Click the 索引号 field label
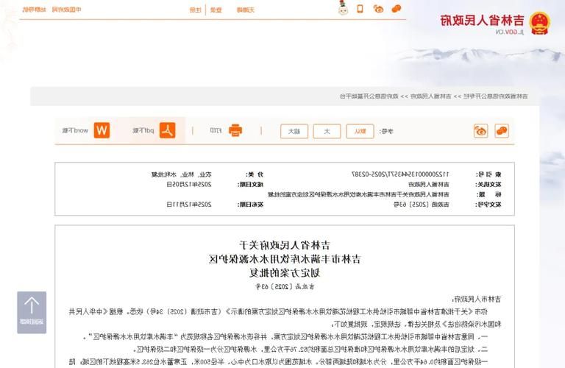The image size is (565, 368). [488, 174]
